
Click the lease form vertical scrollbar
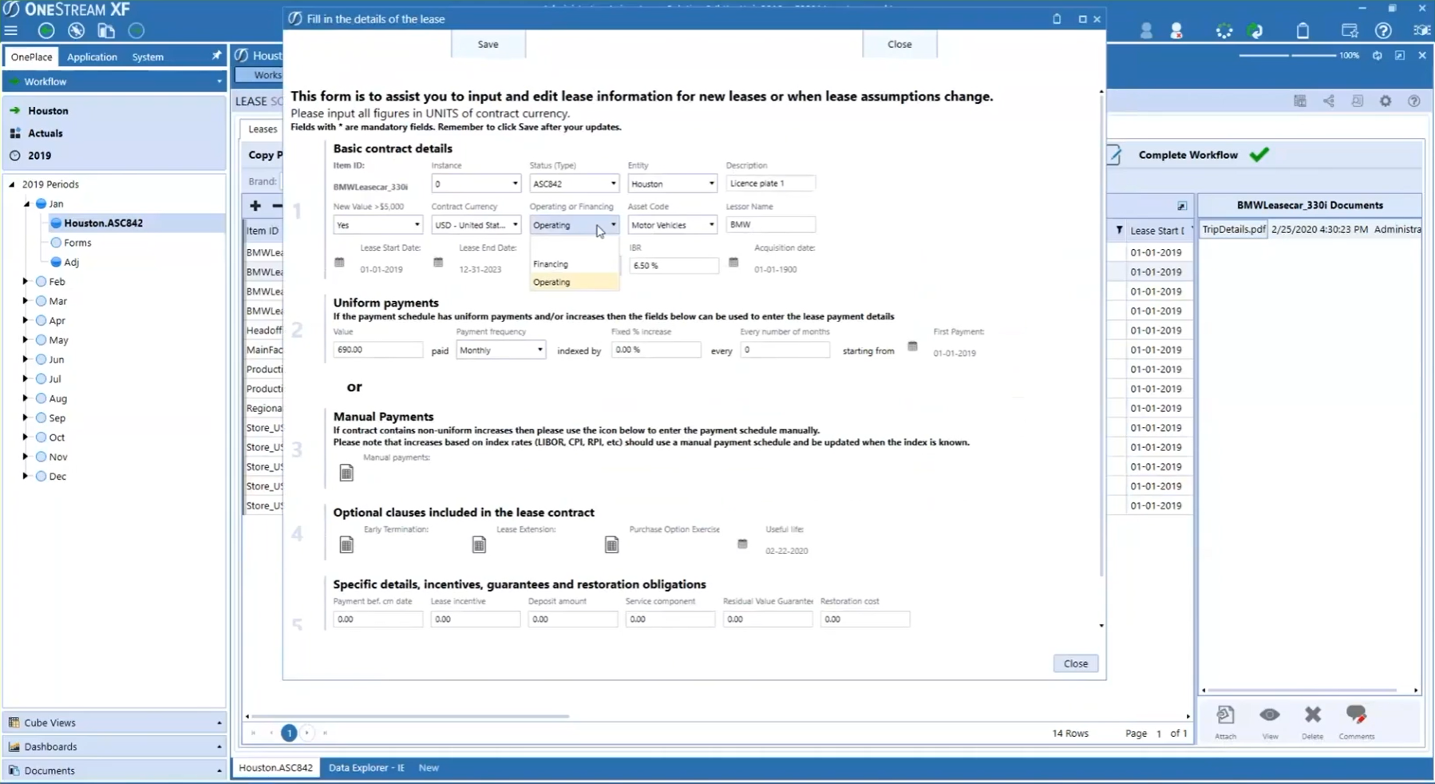[x=1101, y=335]
